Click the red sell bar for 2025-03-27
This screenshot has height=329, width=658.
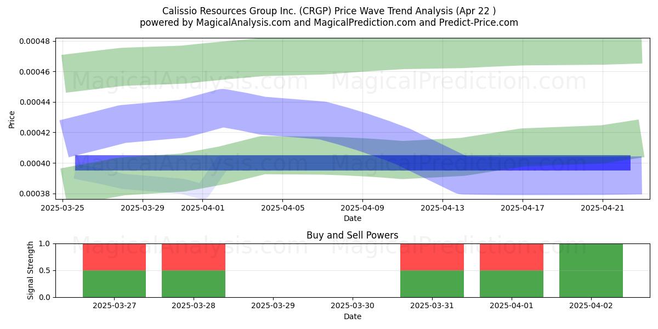[x=114, y=257]
